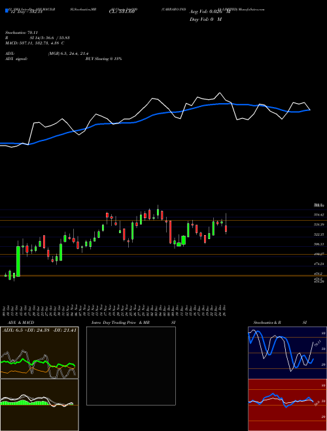Viewport: 327px width, 431px height.
Task: Click the '12 Day' moving average value
Action: (x=26, y=12)
